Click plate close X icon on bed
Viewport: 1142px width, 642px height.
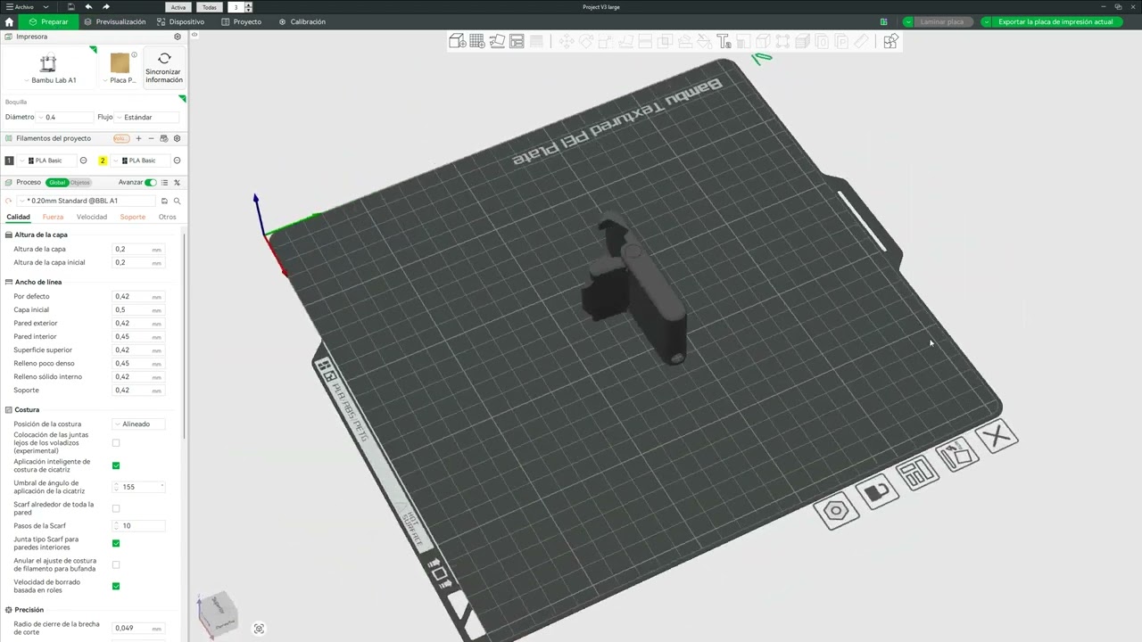click(997, 437)
